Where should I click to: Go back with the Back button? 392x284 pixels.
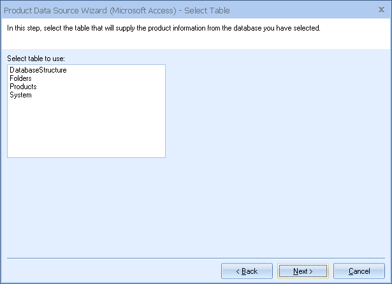[x=247, y=271]
